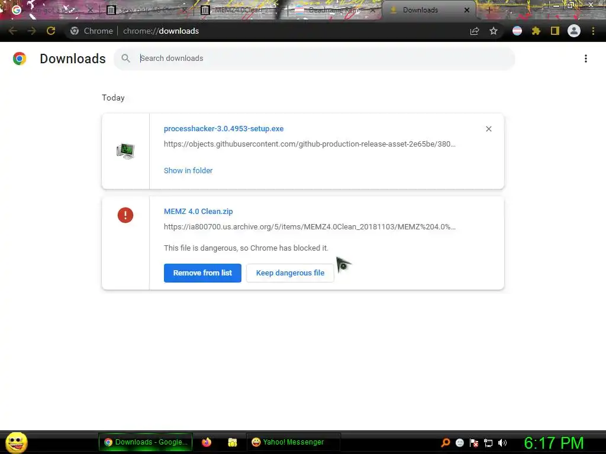Click the striped flag extension icon
The width and height of the screenshot is (606, 454).
pyautogui.click(x=517, y=31)
